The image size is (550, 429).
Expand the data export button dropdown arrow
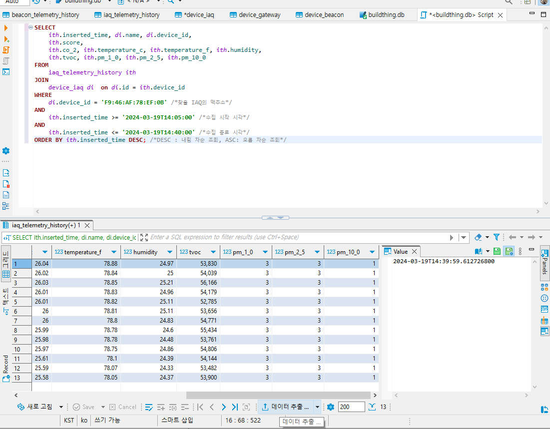point(317,407)
